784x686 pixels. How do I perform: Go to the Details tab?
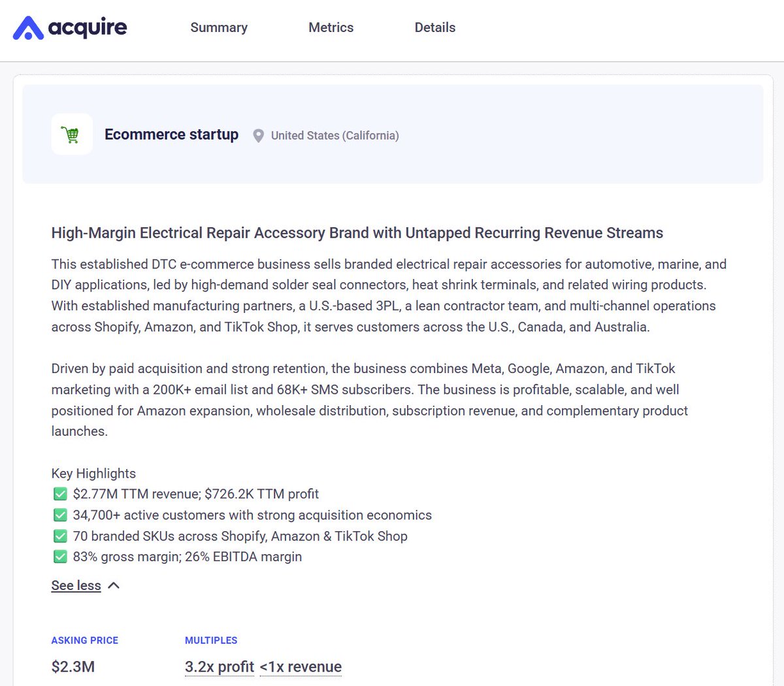[435, 27]
